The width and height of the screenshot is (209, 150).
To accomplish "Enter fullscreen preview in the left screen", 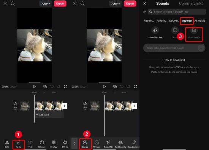I will click(x=66, y=87).
